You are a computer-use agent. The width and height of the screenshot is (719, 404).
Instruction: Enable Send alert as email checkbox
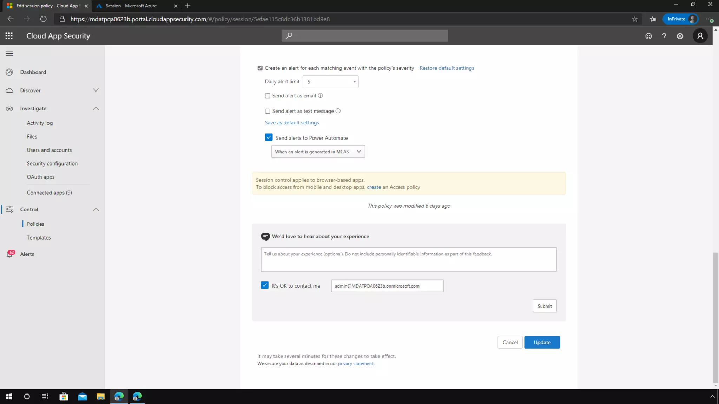(268, 96)
